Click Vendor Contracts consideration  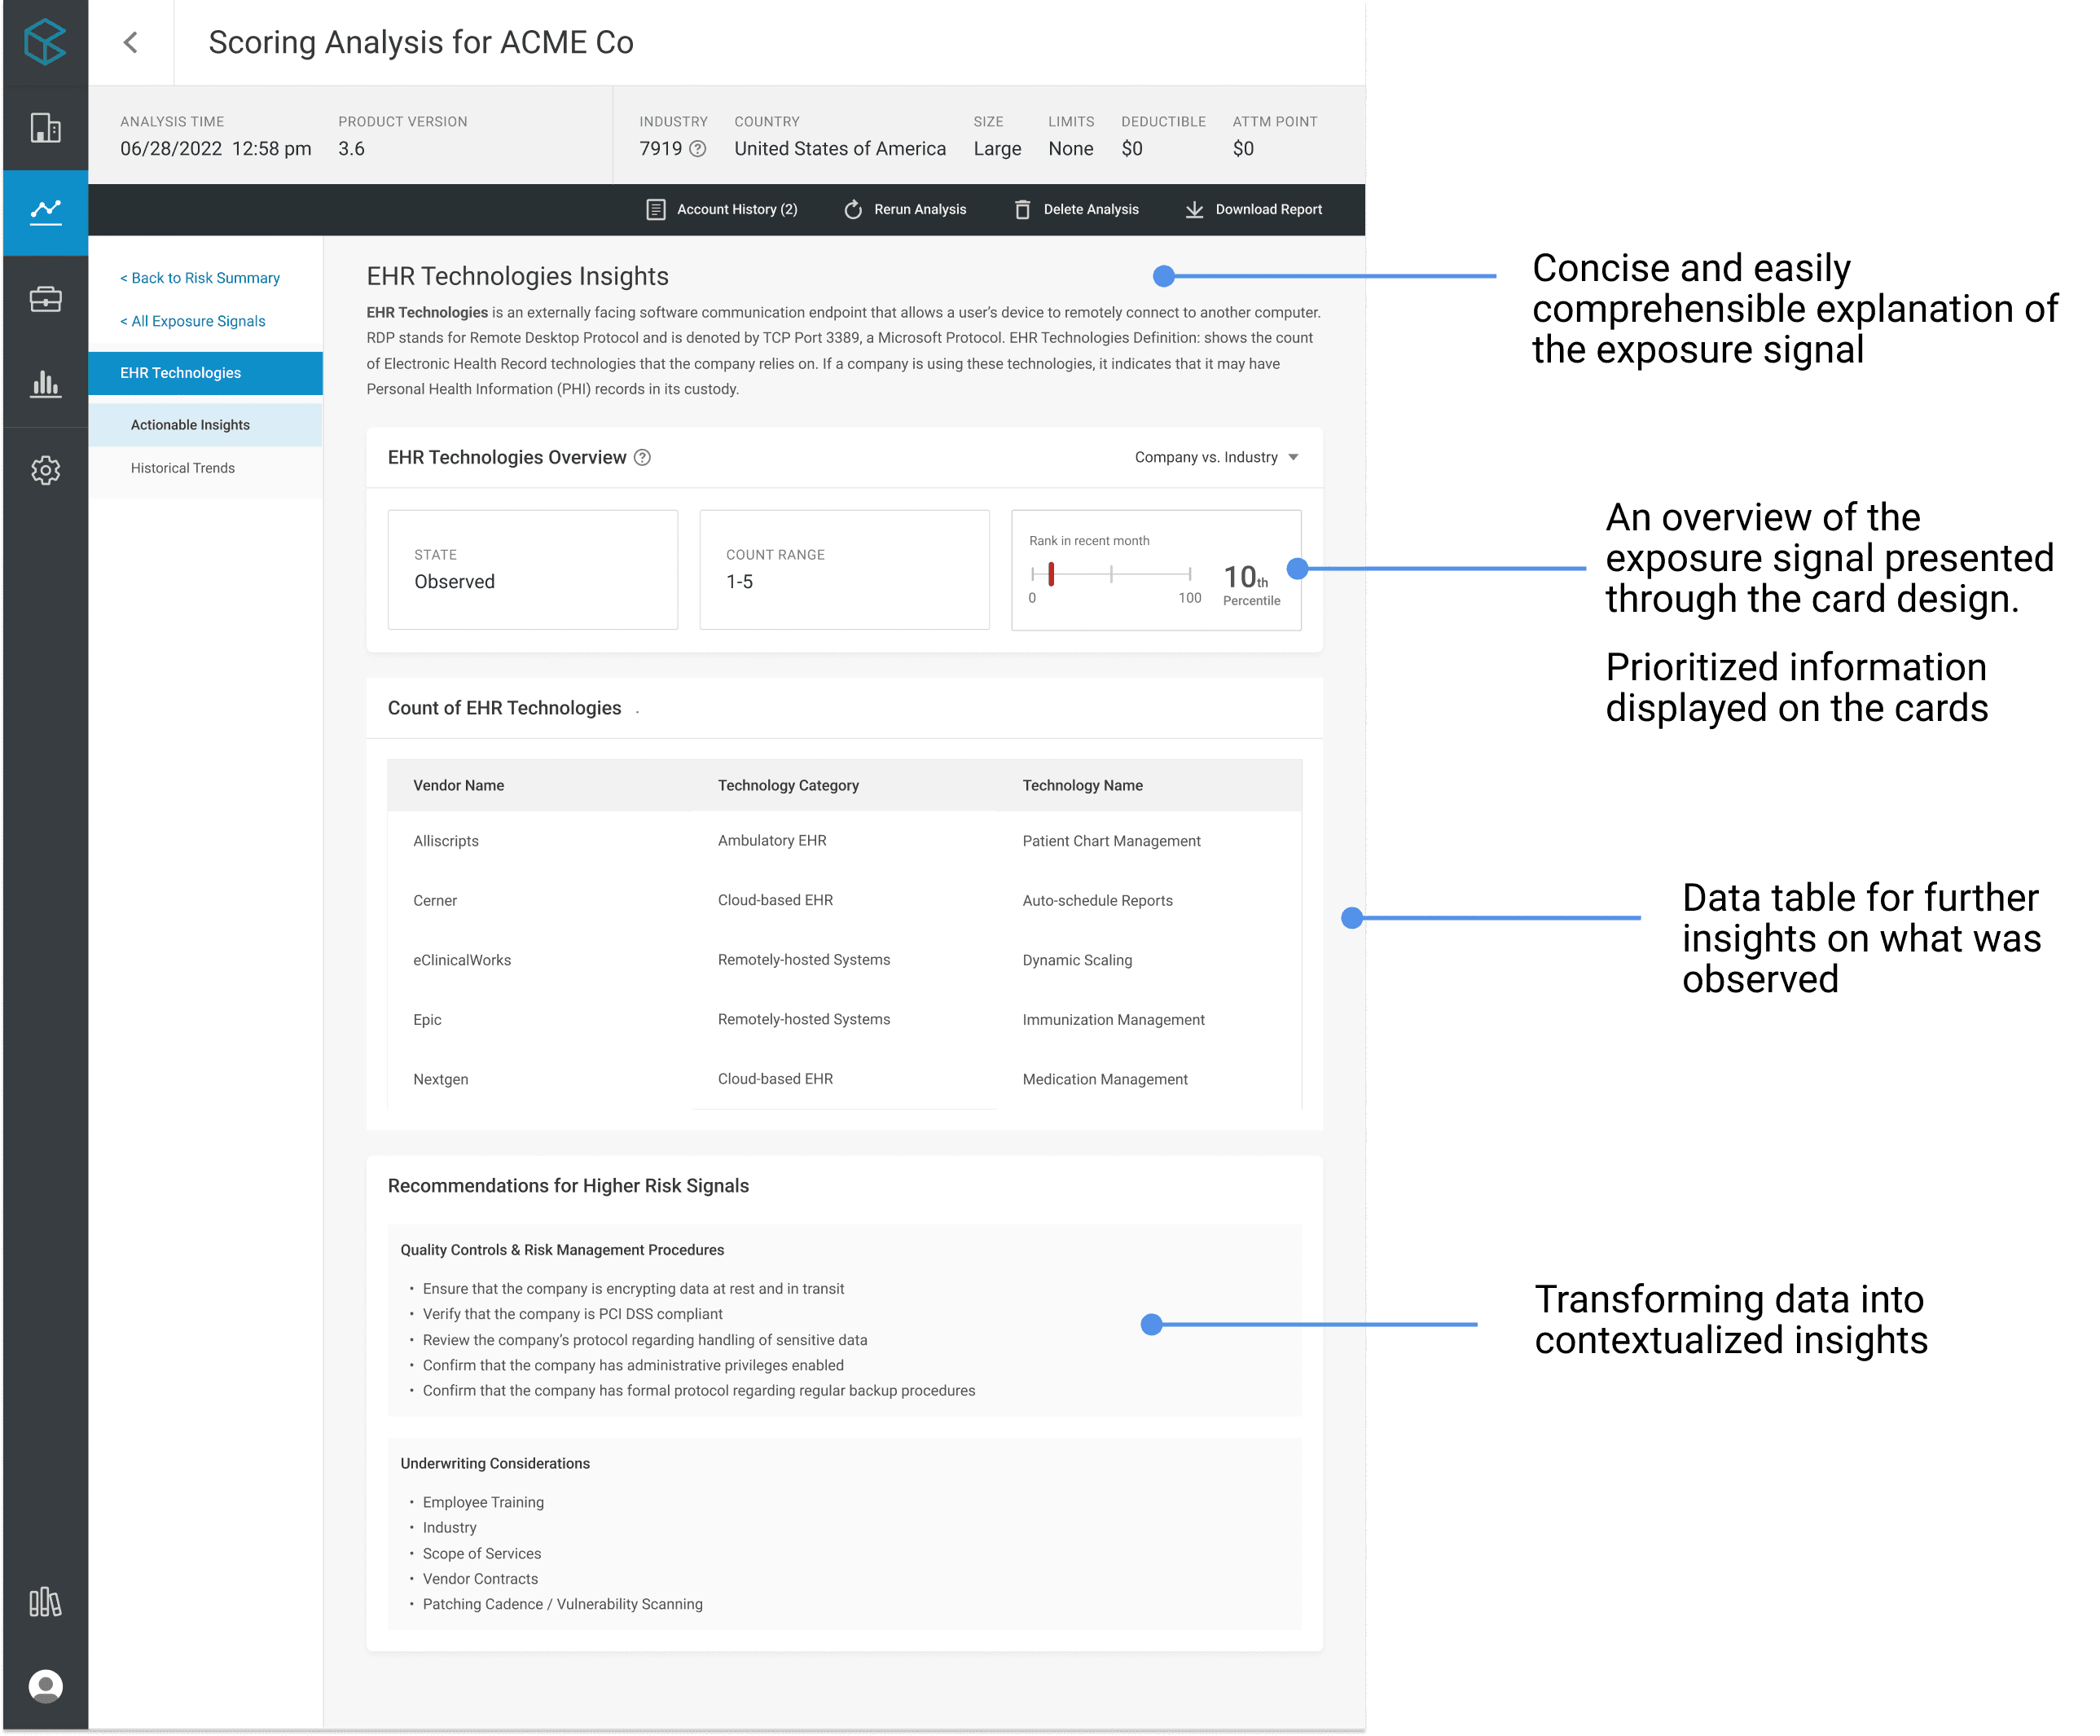[480, 1579]
